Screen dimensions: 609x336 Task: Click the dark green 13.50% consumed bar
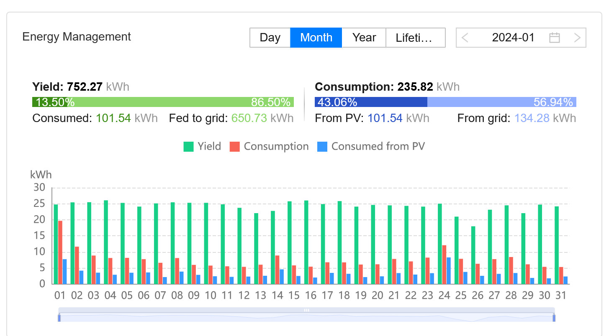[x=50, y=102]
